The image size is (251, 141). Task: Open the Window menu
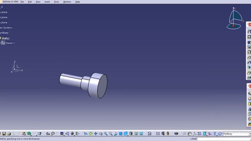67,2
